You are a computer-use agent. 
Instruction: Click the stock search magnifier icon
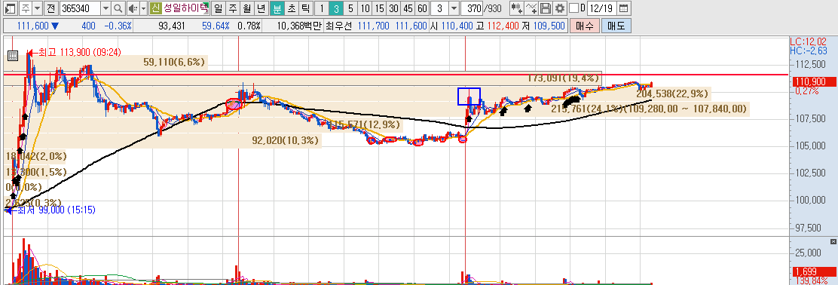[x=118, y=8]
